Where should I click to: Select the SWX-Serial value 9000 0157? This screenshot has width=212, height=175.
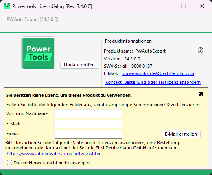click(142, 66)
